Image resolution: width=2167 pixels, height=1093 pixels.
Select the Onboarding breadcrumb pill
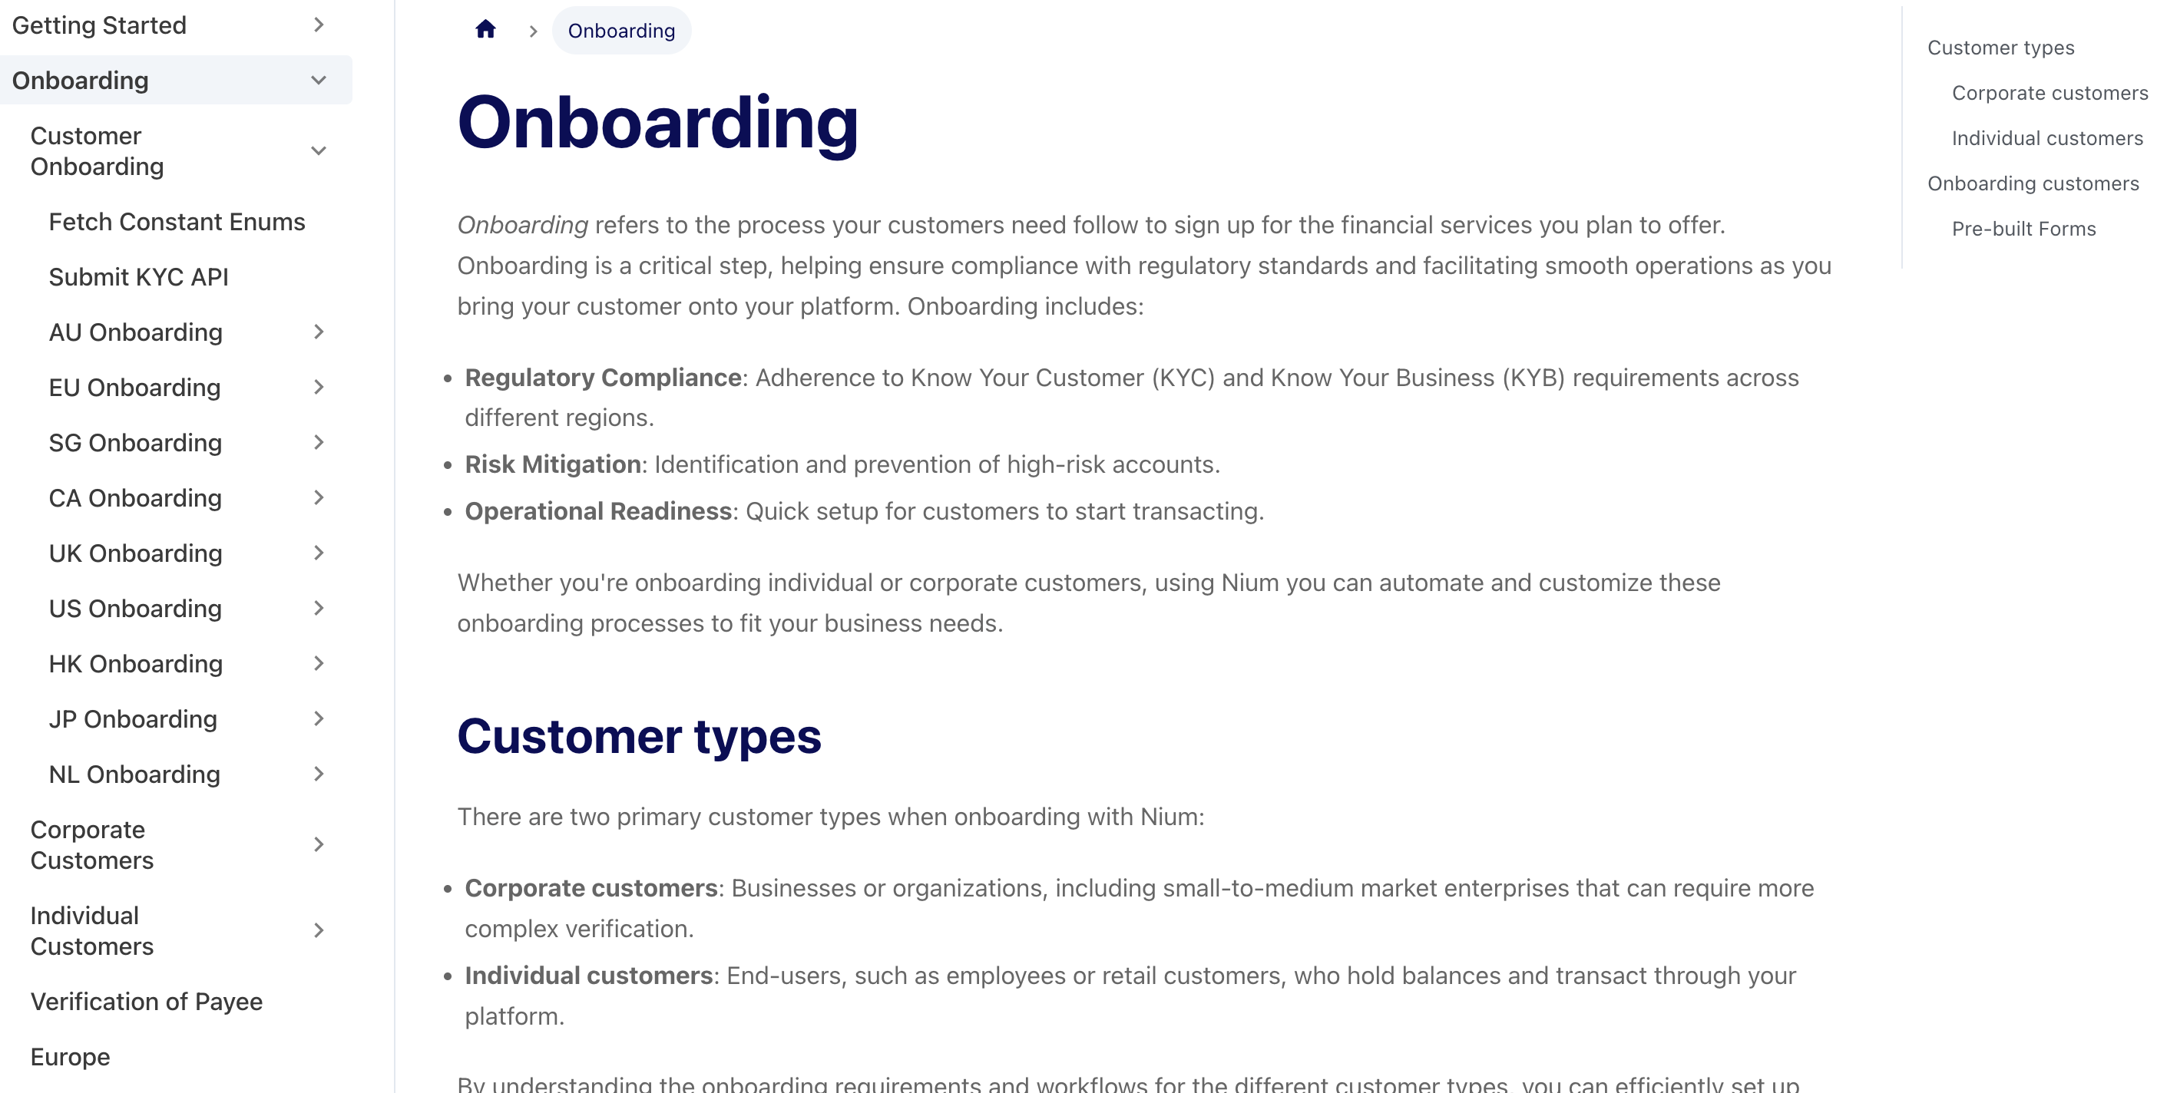pos(622,30)
